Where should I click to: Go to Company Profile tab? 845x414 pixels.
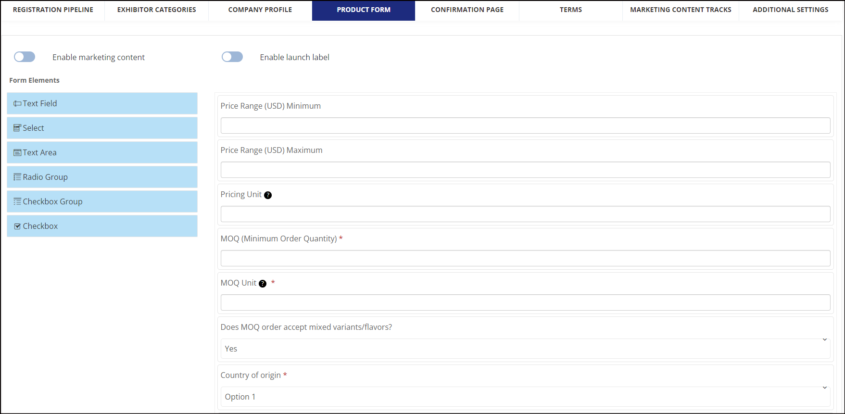point(260,10)
